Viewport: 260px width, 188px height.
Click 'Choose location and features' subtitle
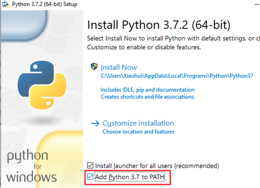pos(138,132)
